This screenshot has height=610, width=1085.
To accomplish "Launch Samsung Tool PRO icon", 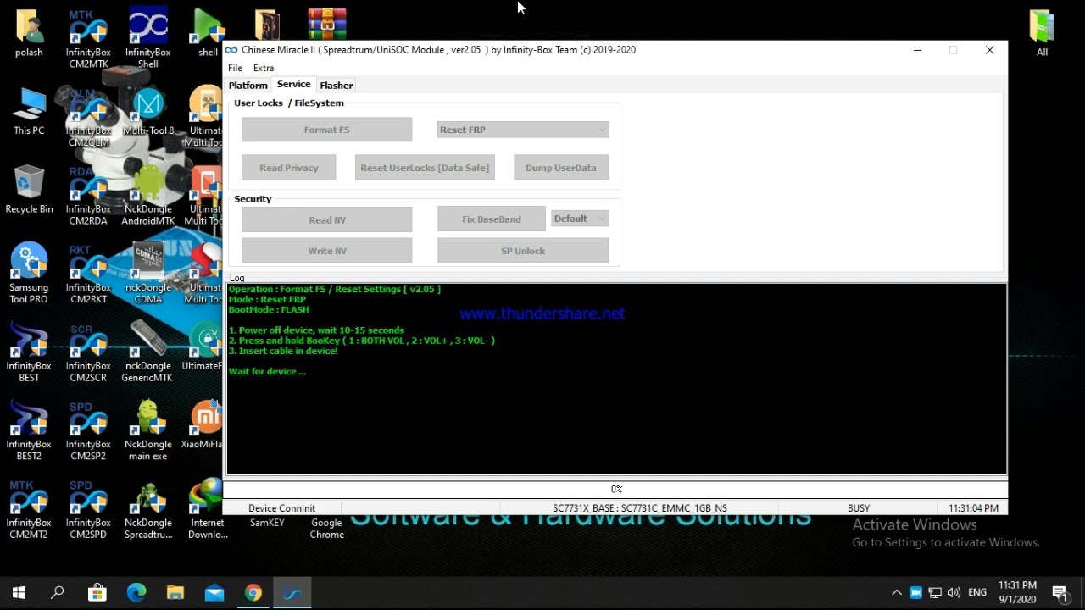I will [29, 274].
